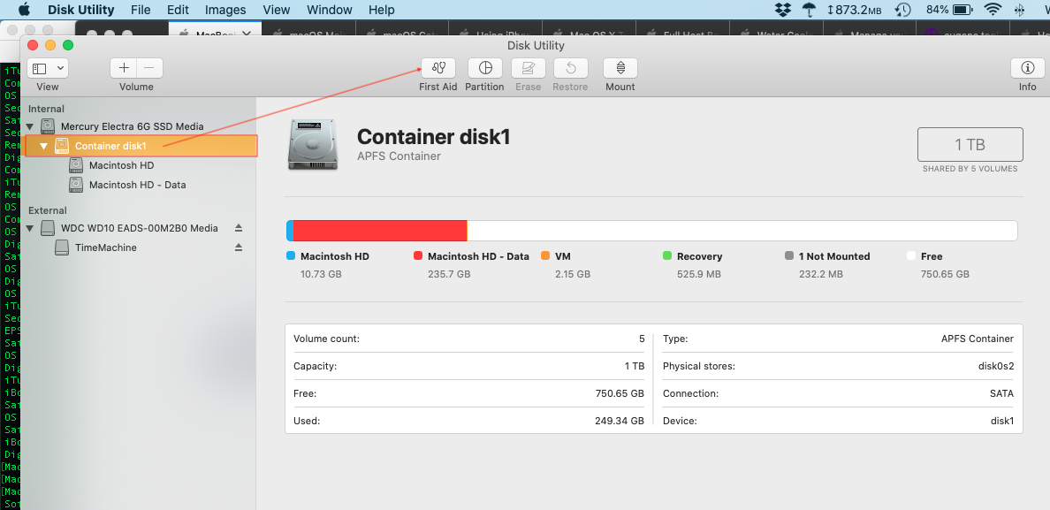Click the umbrella menu bar icon
This screenshot has width=1050, height=510.
[x=808, y=10]
